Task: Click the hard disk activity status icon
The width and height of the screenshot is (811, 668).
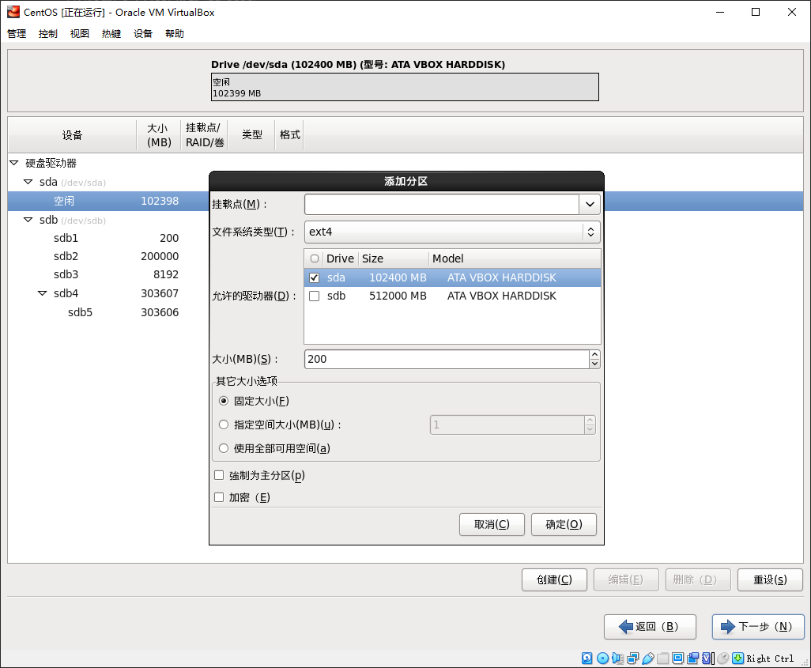Action: click(587, 659)
